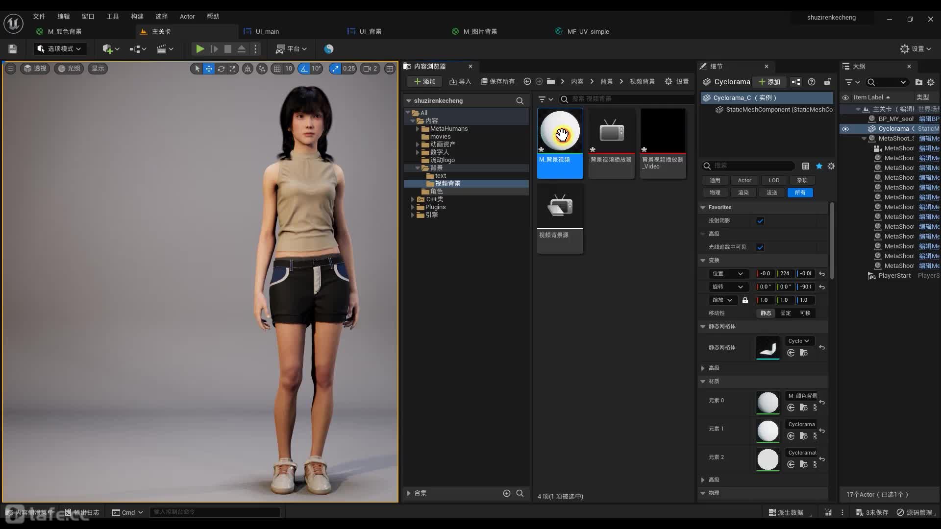Image resolution: width=941 pixels, height=529 pixels.
Task: Click the 派生数据 button in the status bar
Action: tap(786, 513)
